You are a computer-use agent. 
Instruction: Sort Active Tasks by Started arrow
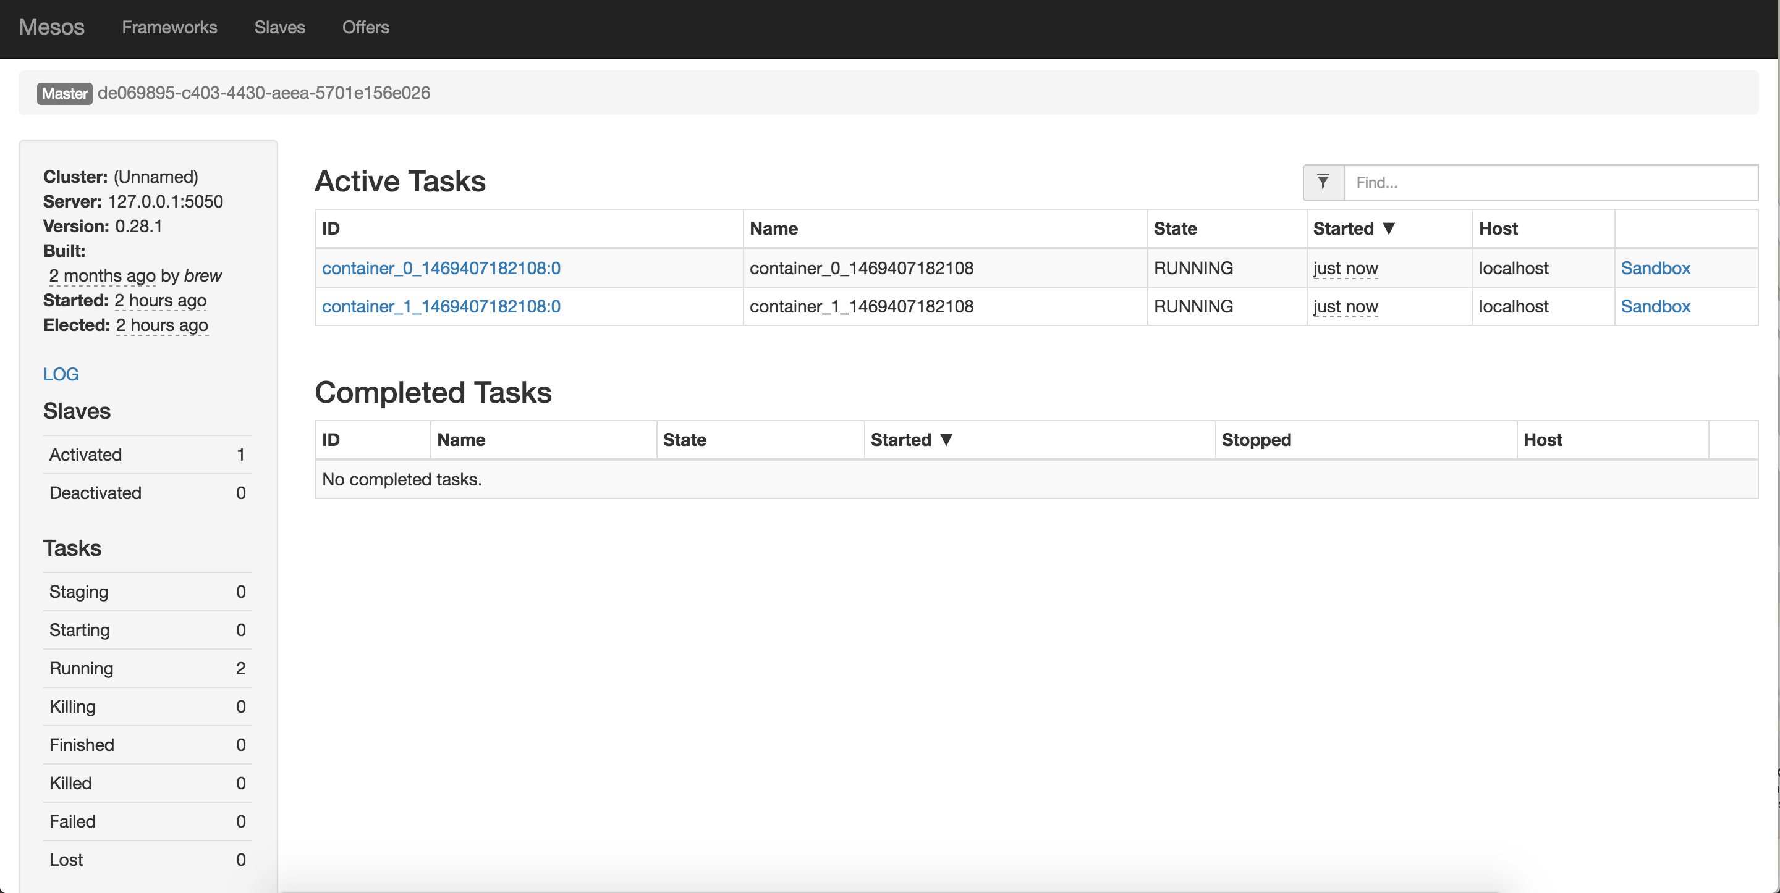click(1389, 228)
